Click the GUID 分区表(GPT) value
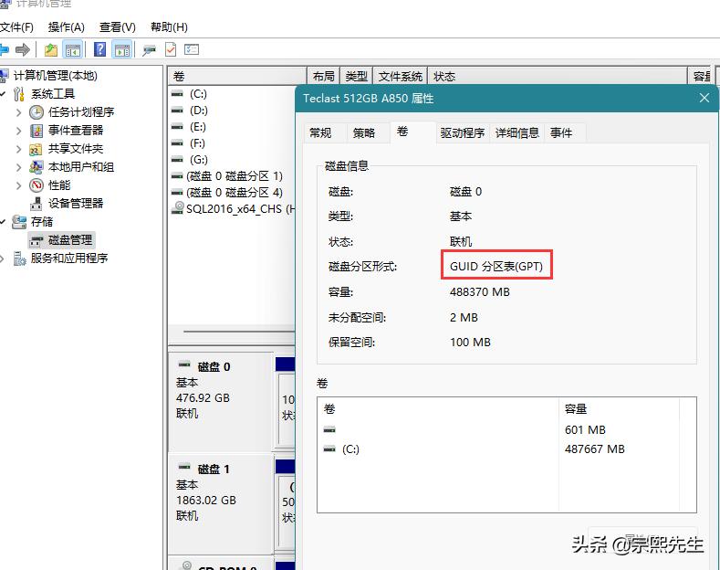 tap(496, 266)
